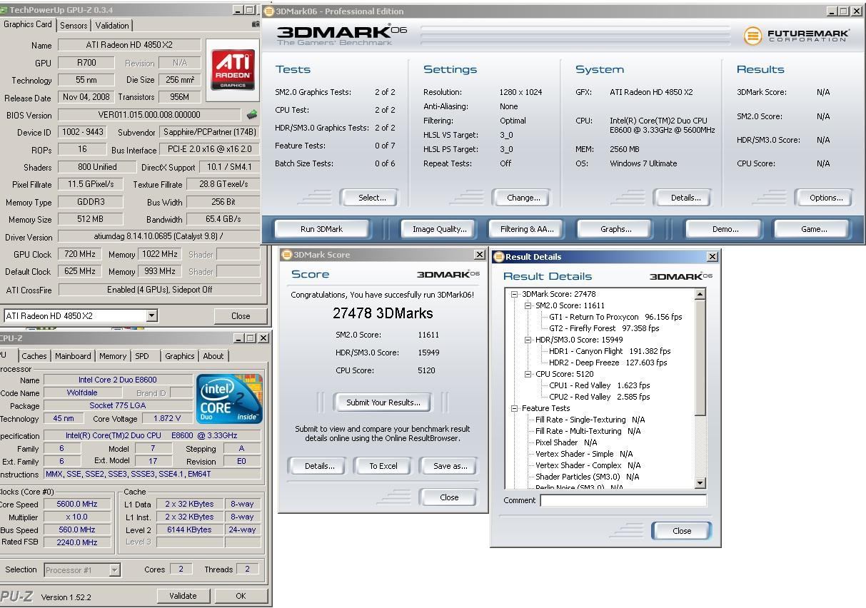
Task: Collapse the Feature Tests tree node
Action: (x=514, y=408)
